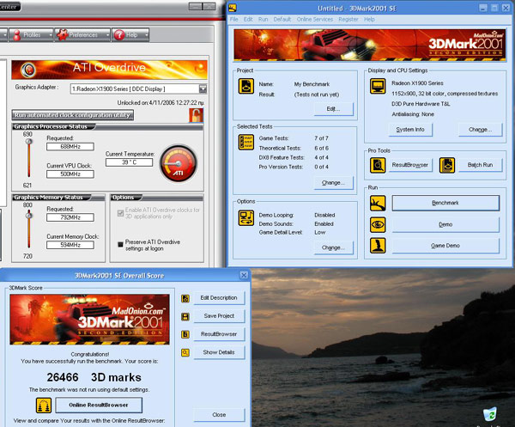This screenshot has height=427, width=515.
Task: Toggle Preserve ATI Overdrive settings at logon
Action: [x=120, y=245]
